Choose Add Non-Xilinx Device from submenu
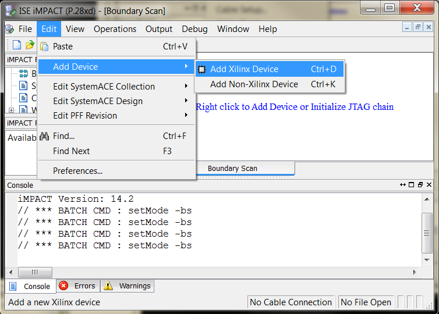The height and width of the screenshot is (314, 439). coord(254,84)
